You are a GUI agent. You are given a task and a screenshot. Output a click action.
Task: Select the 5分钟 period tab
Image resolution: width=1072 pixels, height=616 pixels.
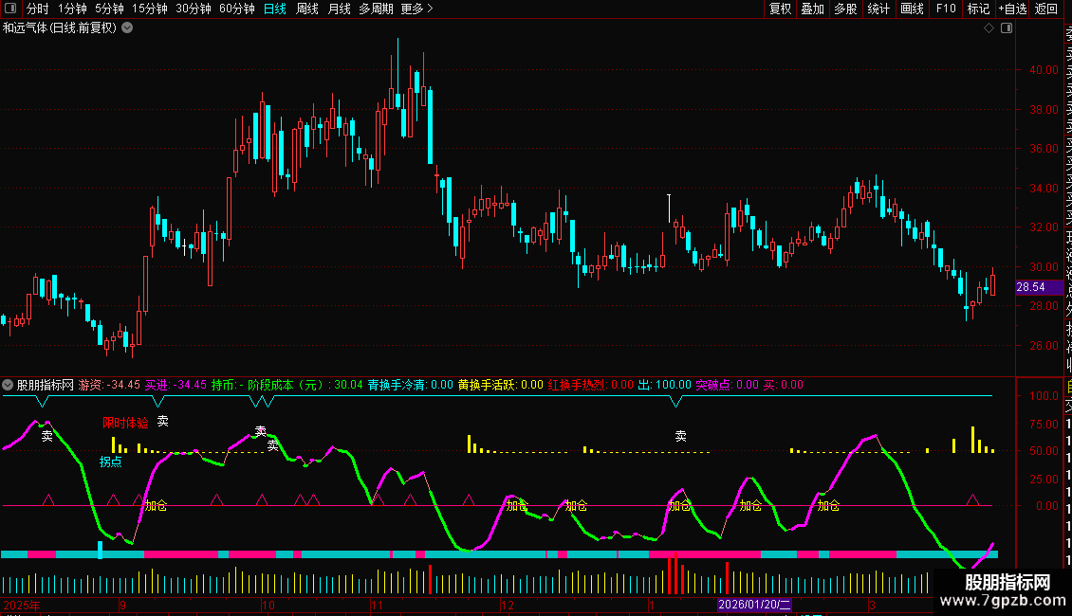pos(109,9)
